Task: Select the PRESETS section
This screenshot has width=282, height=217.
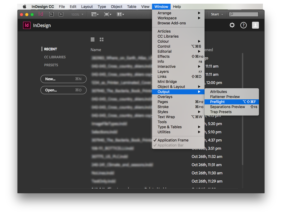Action: pos(51,65)
